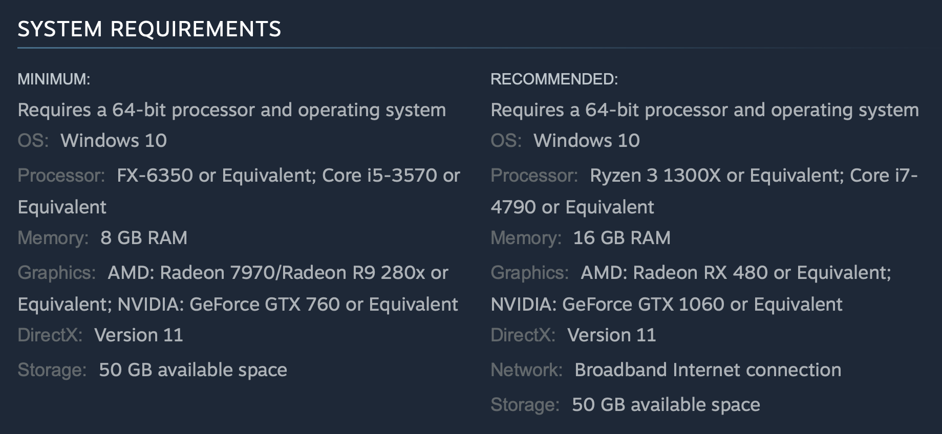Click the 8 GB RAM memory value
Image resolution: width=942 pixels, height=434 pixels.
(144, 238)
